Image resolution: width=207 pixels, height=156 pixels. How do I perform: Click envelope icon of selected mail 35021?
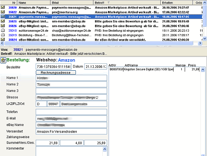pyautogui.click(x=3, y=17)
